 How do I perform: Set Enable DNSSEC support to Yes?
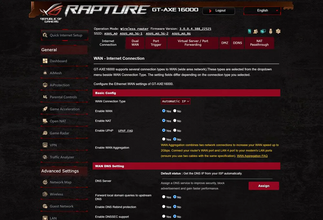click(164, 216)
